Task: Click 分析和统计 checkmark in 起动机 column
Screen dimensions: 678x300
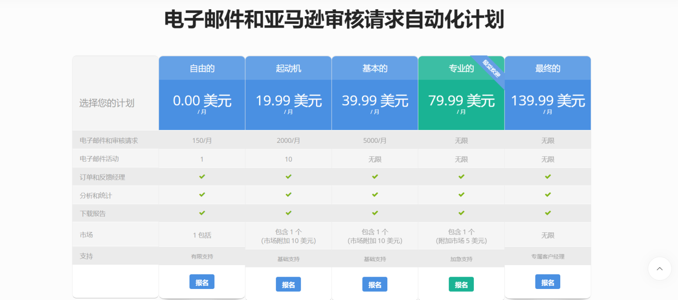Action: 288,195
